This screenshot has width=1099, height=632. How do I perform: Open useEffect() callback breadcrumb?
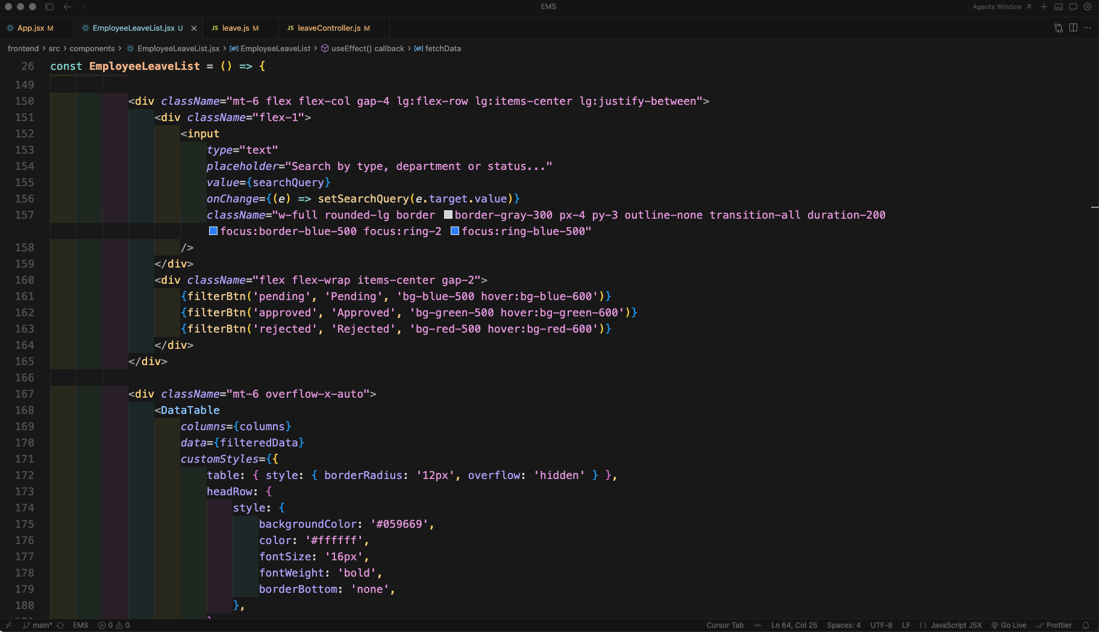tap(363, 48)
